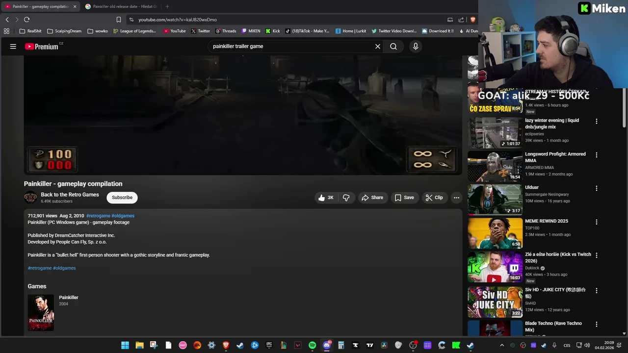Follow the top #retrogame hashtag beside the date

tap(98, 216)
